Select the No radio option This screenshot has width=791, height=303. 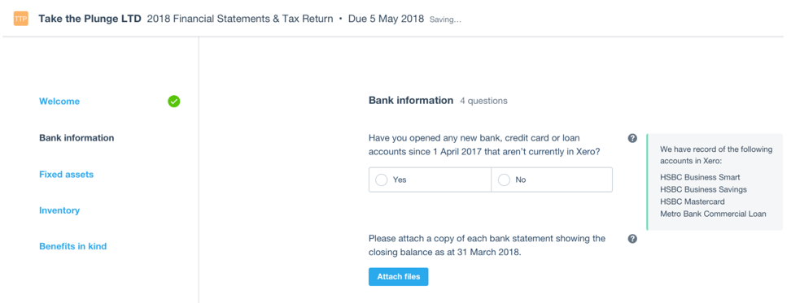click(x=552, y=180)
